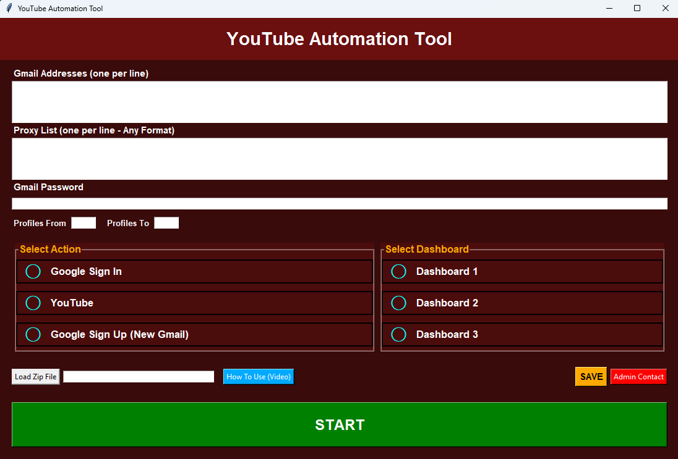This screenshot has height=459, width=678.
Task: Focus the Proxy List text area
Action: 340,159
